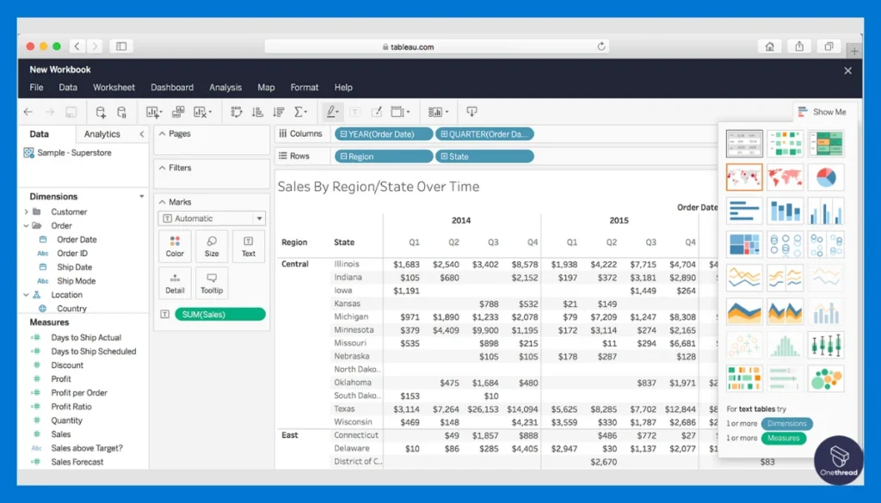Click the totals sigma icon
The image size is (881, 503).
coord(300,113)
